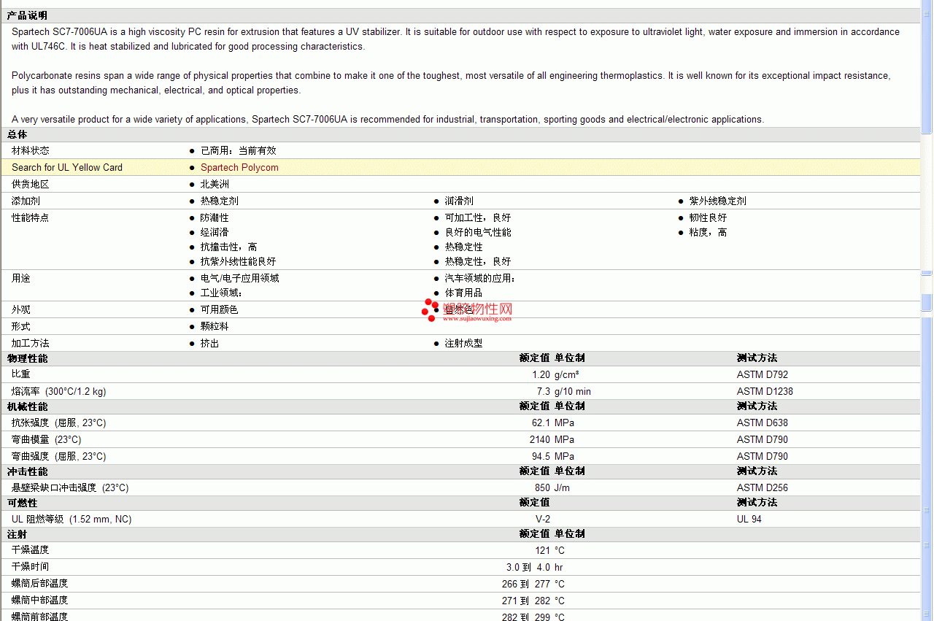The height and width of the screenshot is (621, 934).
Task: Click the 北美洲 region value
Action: [x=215, y=184]
